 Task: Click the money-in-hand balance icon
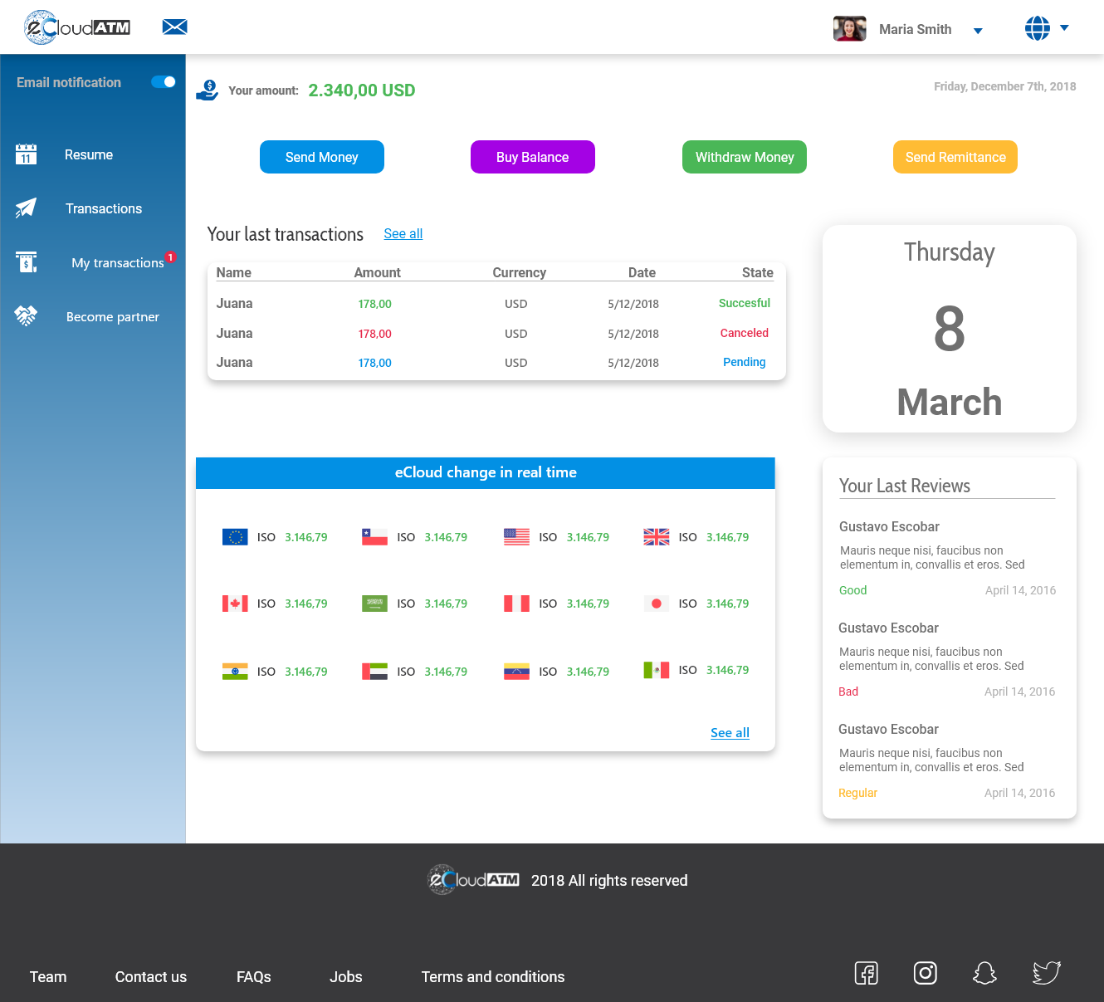tap(207, 90)
